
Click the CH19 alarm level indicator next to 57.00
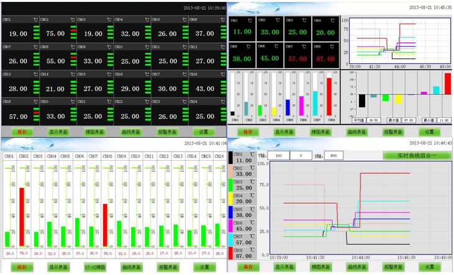pos(36,115)
